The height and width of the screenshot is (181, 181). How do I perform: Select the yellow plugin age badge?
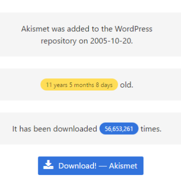(79, 84)
